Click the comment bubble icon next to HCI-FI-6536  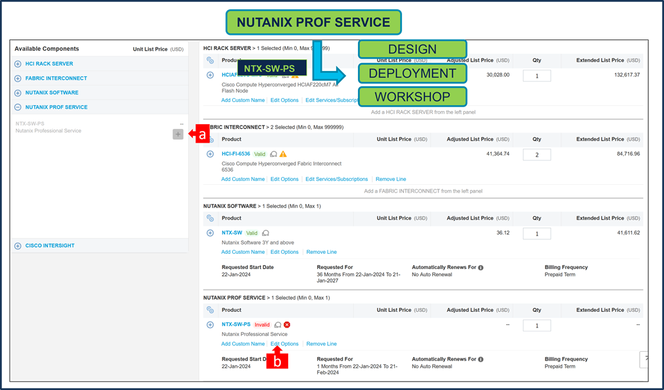274,154
